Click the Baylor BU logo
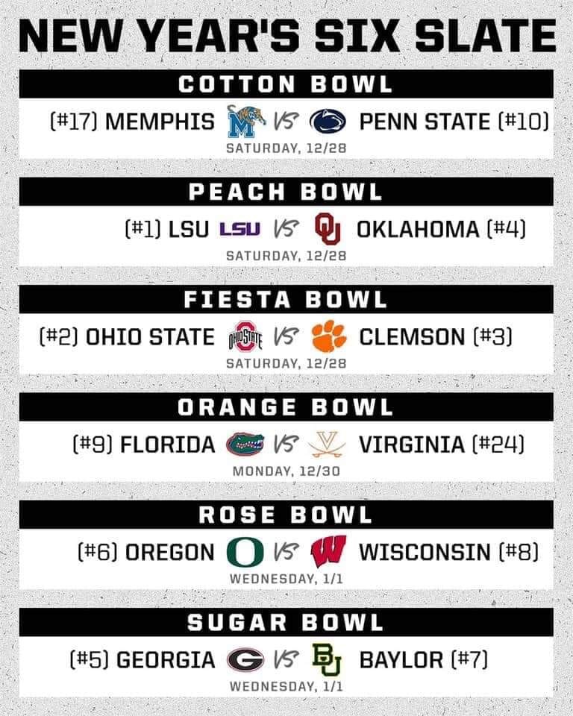 pos(327,659)
